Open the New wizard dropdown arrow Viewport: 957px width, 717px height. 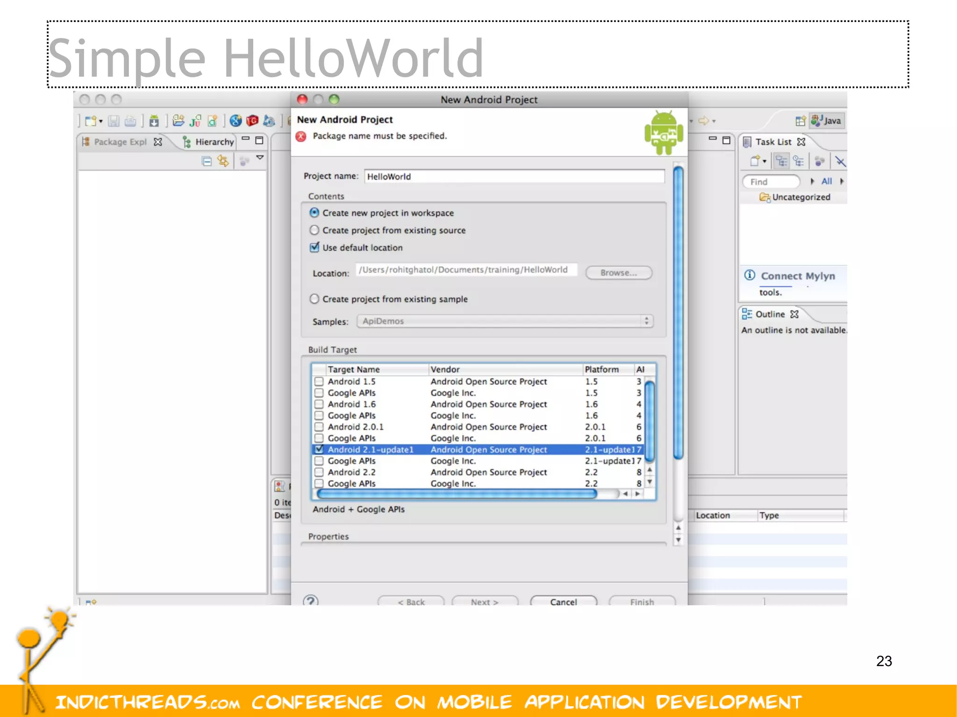(x=101, y=121)
